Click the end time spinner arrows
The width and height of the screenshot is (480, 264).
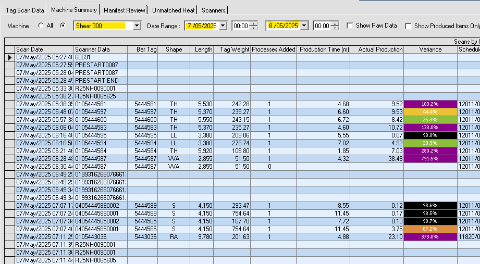coord(335,26)
